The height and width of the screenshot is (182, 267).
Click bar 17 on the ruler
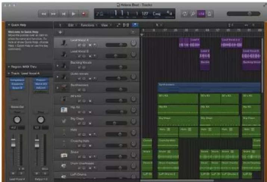[165, 30]
